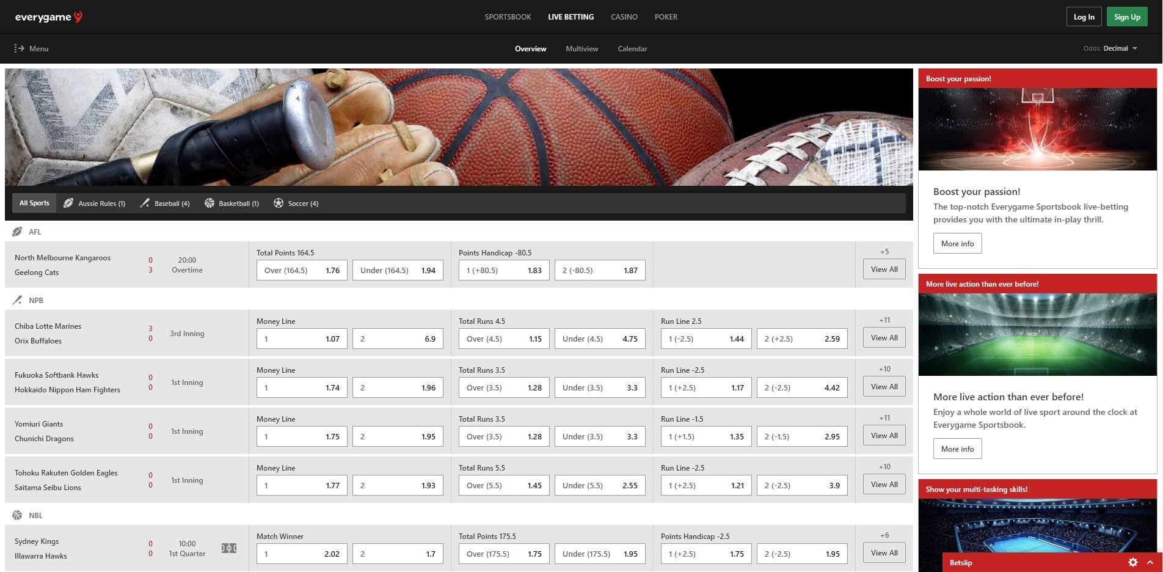Open the Menu sidebar
Screen dimensions: 1163x572
(32, 48)
